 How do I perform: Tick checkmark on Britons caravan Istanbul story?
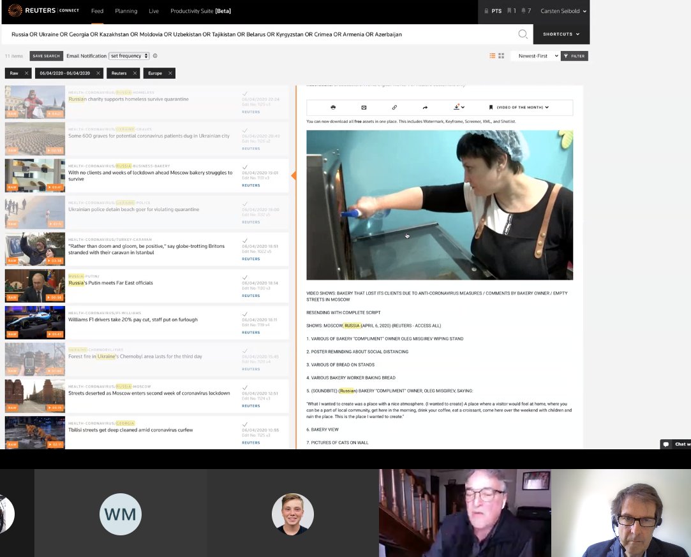pos(244,240)
